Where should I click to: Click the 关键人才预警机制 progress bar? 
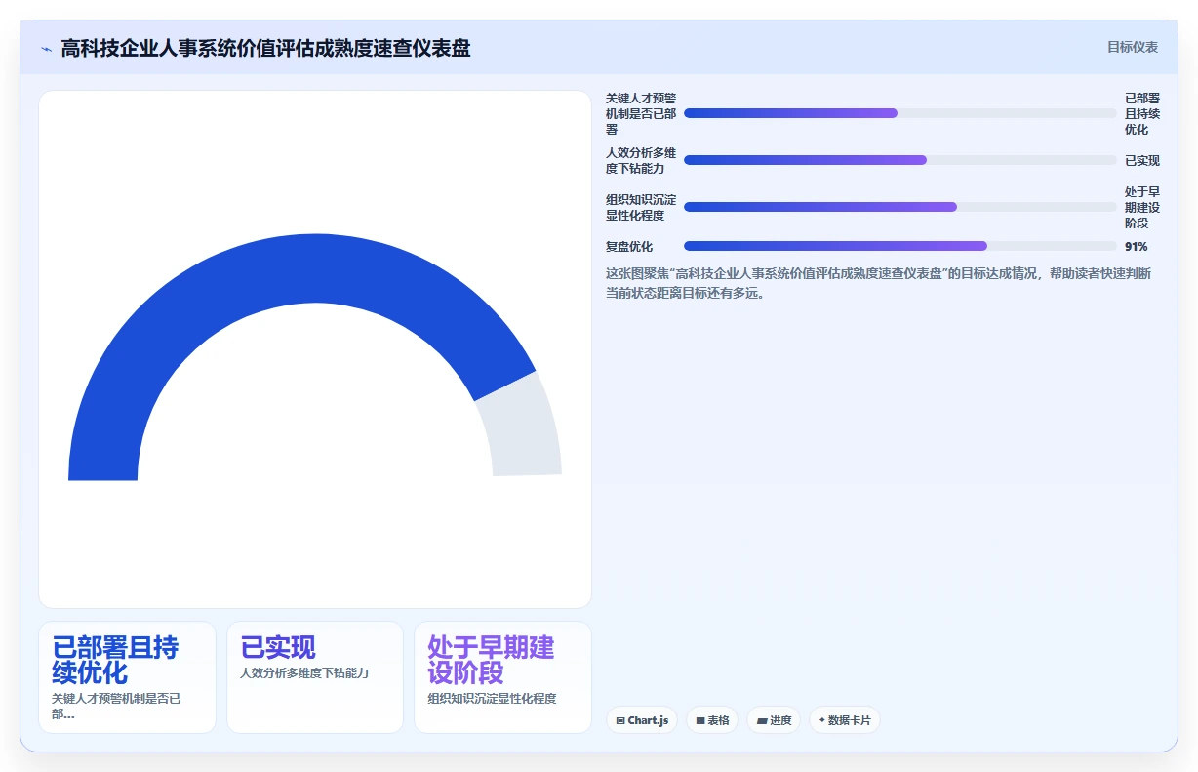click(899, 113)
